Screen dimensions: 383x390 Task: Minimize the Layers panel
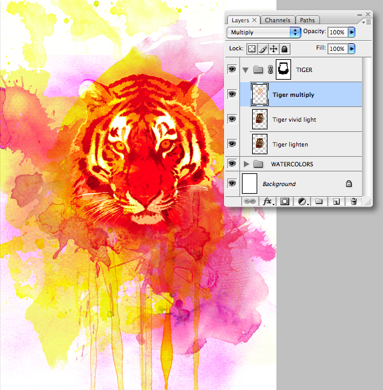coord(359,15)
